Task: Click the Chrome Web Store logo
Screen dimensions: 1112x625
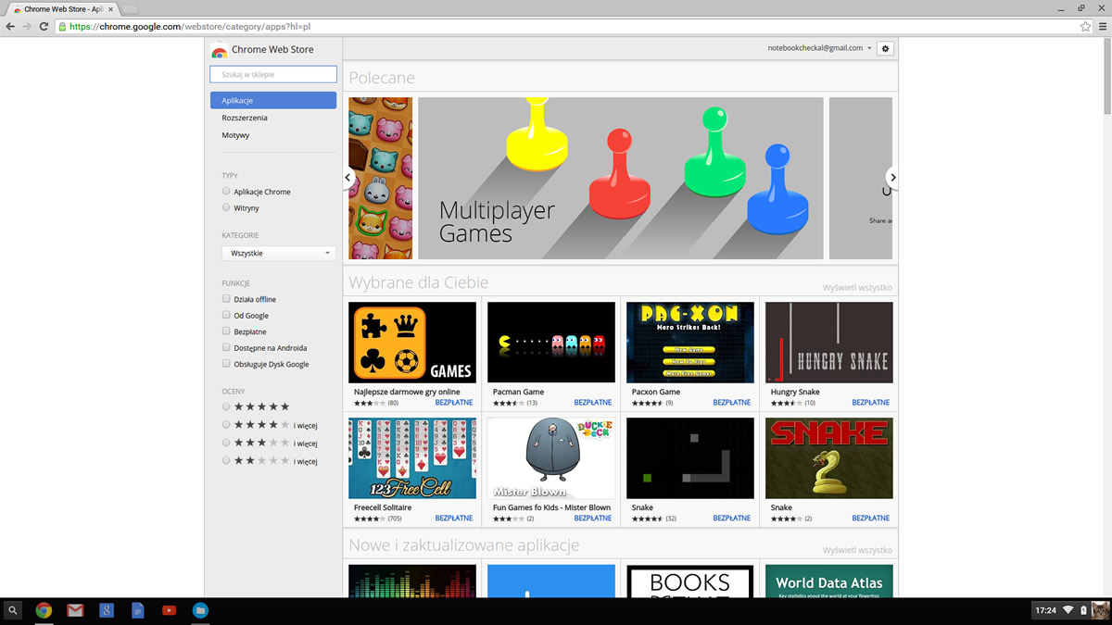Action: pos(219,50)
